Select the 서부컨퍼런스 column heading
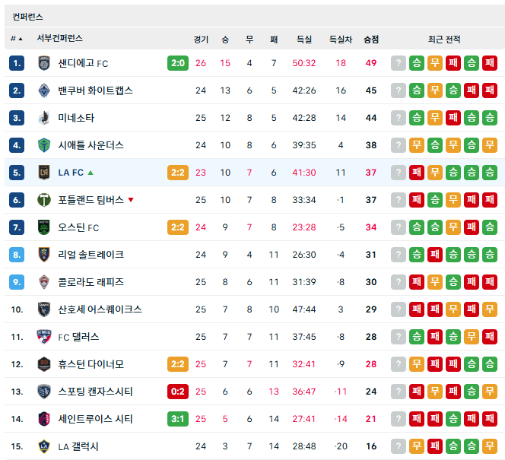Screen dimensions: 505x460 point(59,38)
